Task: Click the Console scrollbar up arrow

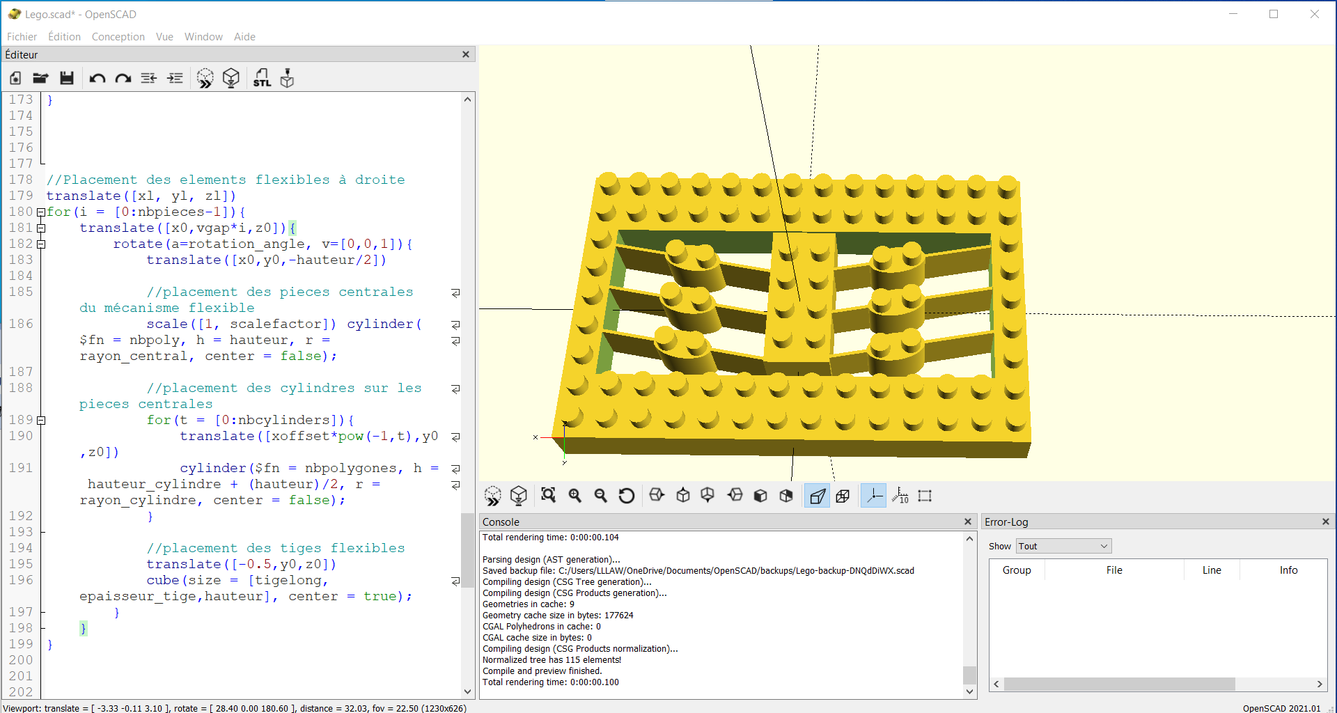Action: click(969, 539)
